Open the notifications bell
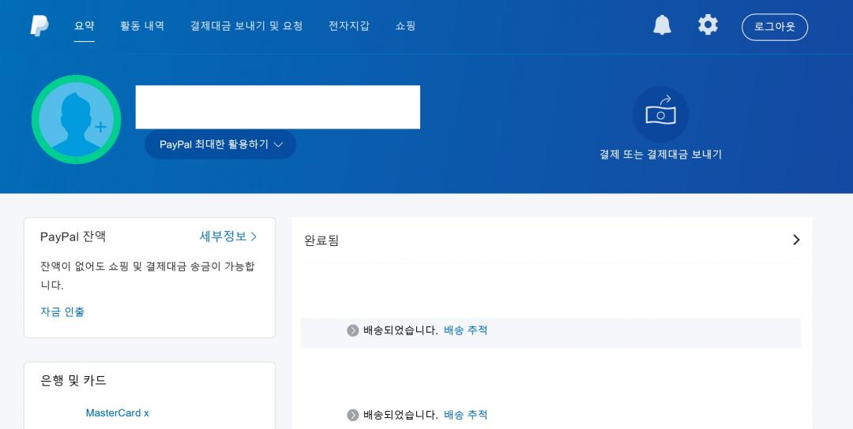 (662, 25)
